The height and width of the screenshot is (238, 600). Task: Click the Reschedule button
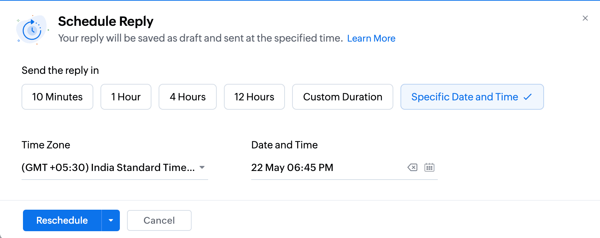click(62, 220)
